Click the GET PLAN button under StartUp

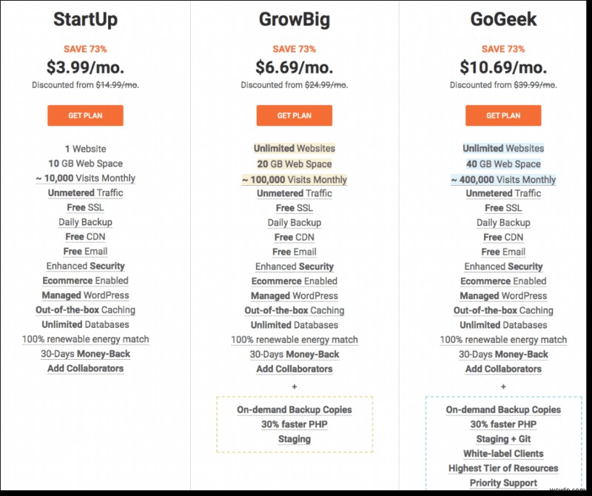85,115
